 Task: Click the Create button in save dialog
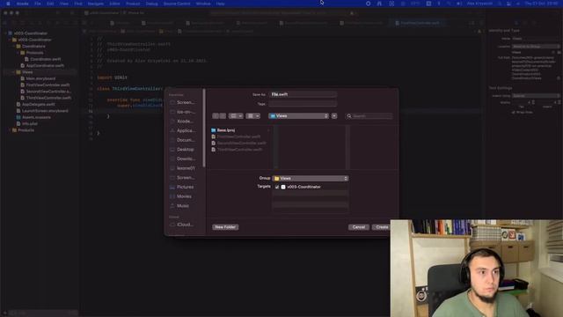point(382,227)
